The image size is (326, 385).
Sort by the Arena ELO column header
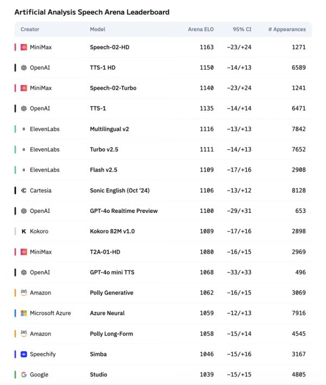coord(200,29)
